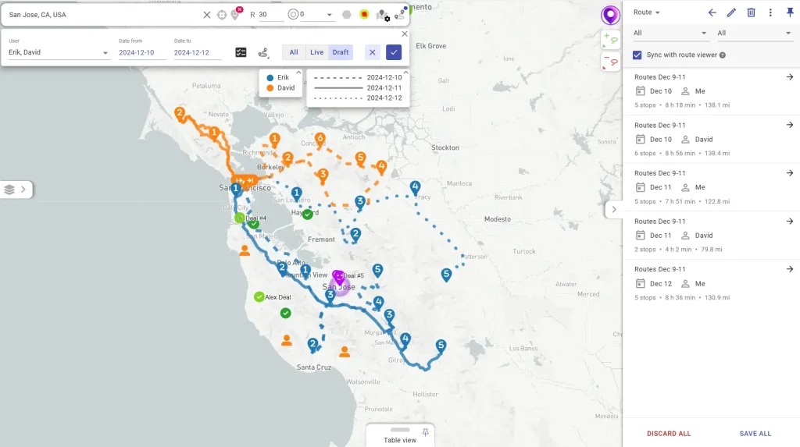800x447 pixels.
Task: Click the SAVE ALL button
Action: pyautogui.click(x=755, y=434)
